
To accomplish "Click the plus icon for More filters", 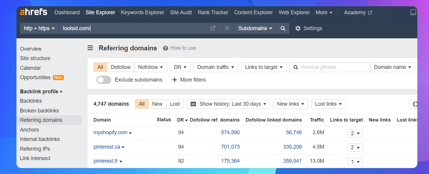I will 174,80.
